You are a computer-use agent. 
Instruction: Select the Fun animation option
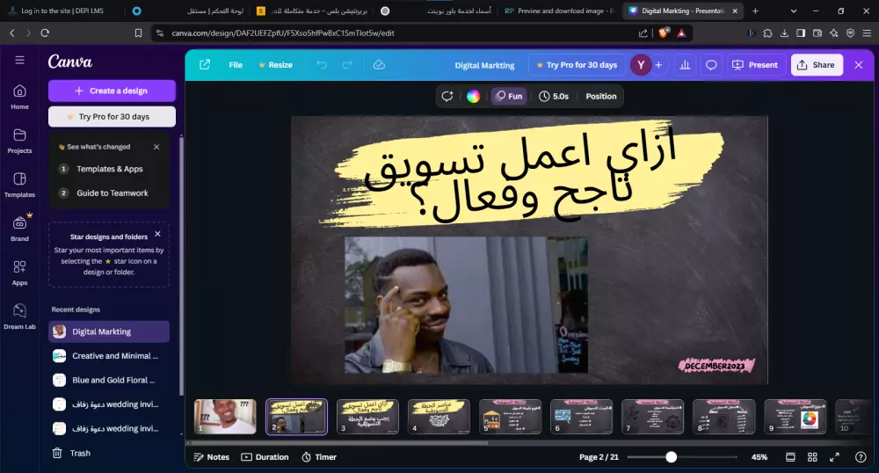coord(509,97)
